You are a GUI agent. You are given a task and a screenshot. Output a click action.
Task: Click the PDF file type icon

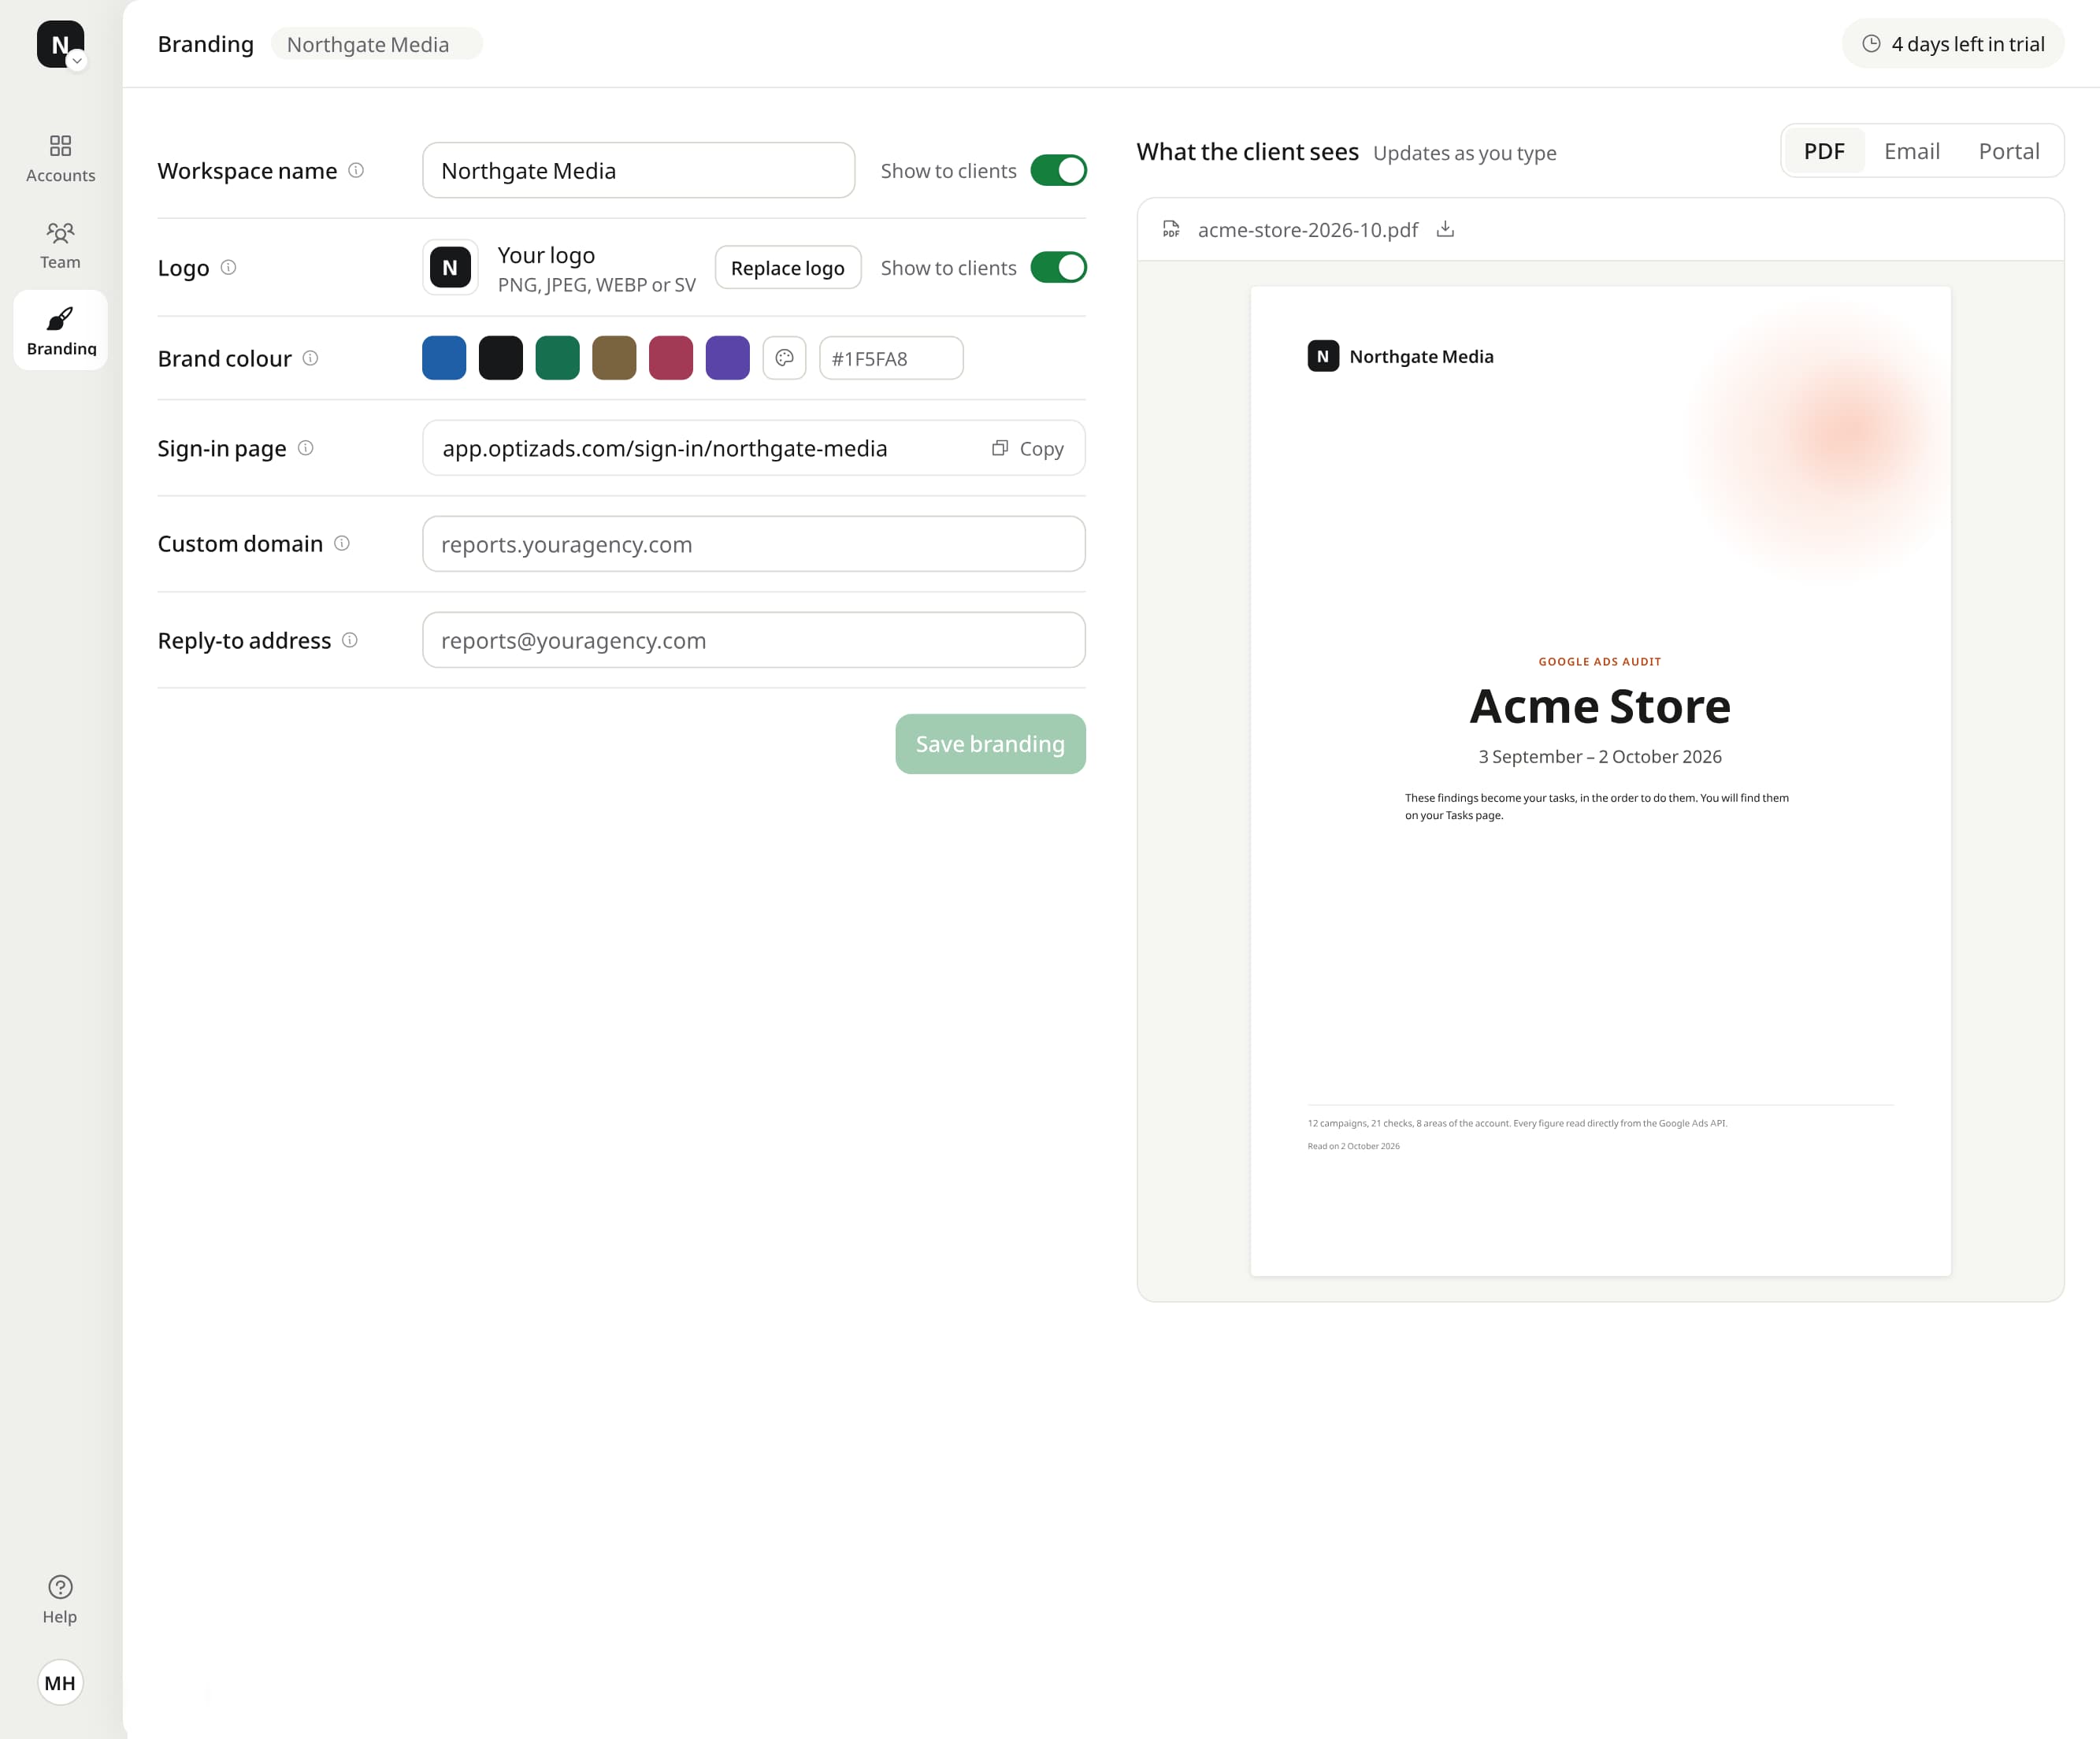(x=1171, y=229)
